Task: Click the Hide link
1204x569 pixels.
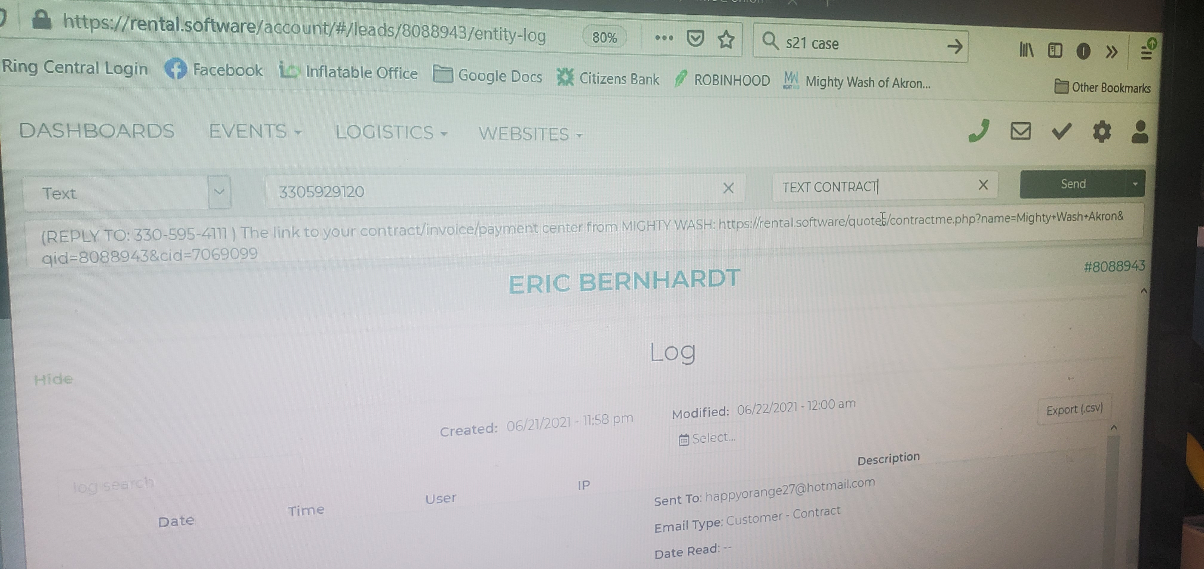Action: coord(53,379)
